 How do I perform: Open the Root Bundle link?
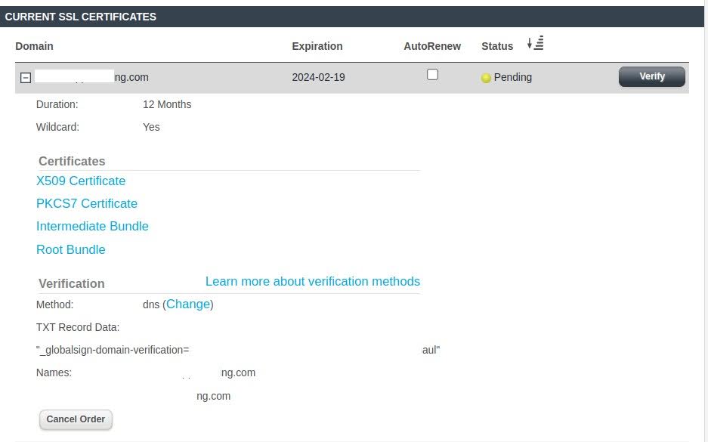[70, 249]
